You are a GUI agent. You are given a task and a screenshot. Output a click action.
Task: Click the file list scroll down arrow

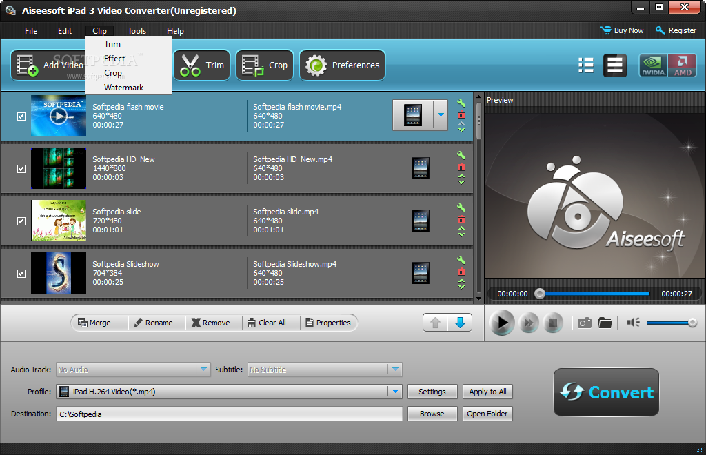[478, 299]
